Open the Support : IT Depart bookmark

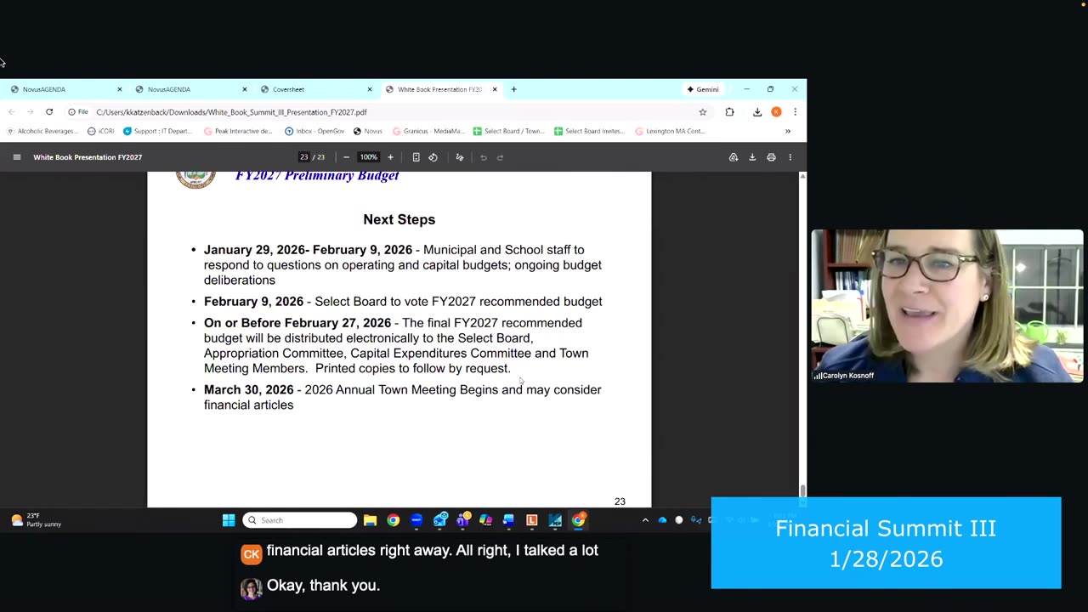point(157,131)
